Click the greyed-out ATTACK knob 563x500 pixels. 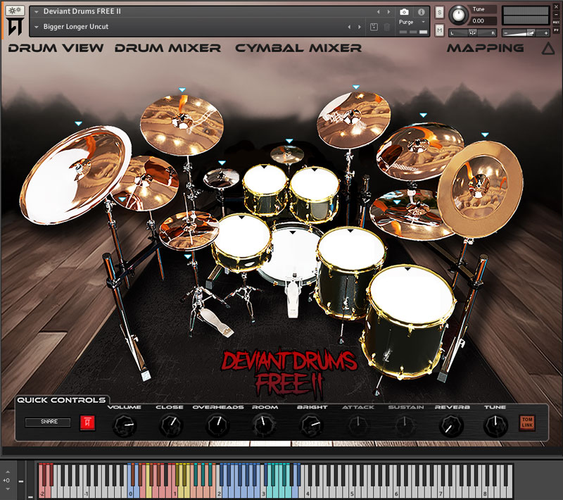click(x=358, y=425)
